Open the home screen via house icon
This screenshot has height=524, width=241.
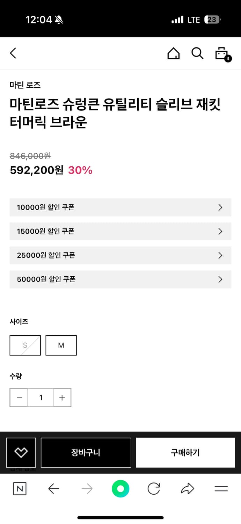(x=174, y=53)
